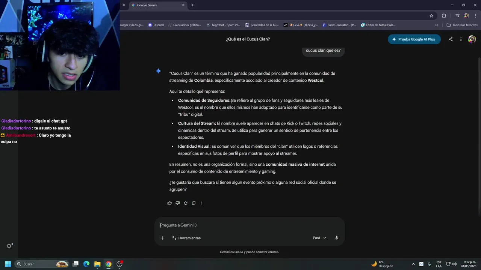
Task: Click the Amiloandresort chat message
Action: 36,138
